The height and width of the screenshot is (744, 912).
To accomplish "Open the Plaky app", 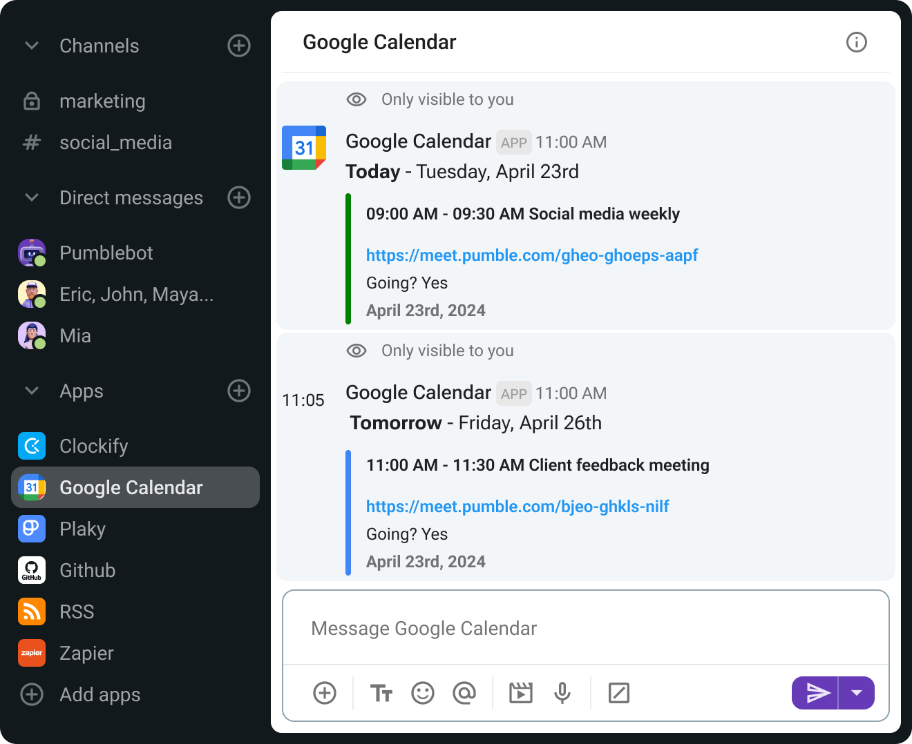I will (x=135, y=529).
